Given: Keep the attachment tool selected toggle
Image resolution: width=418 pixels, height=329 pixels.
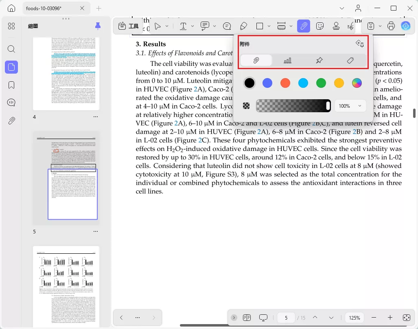Looking at the screenshot, I should [360, 44].
